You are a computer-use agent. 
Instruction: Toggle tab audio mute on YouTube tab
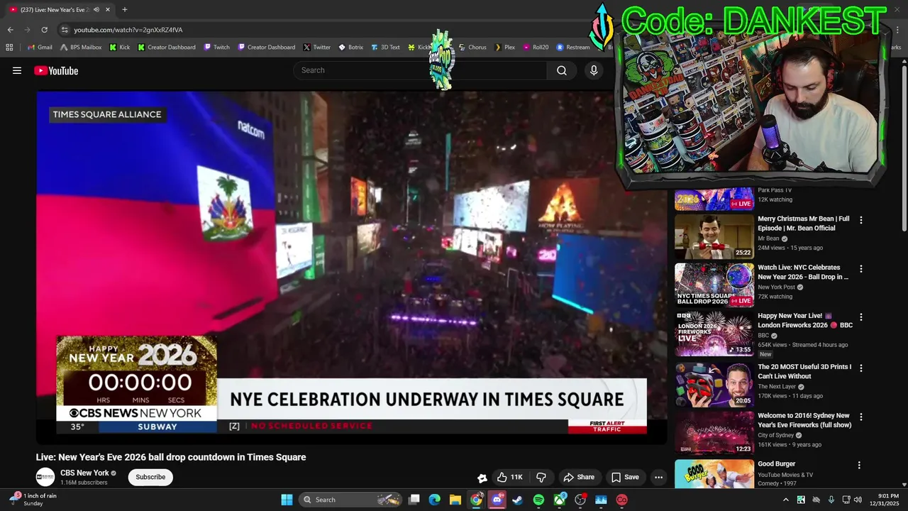click(96, 10)
